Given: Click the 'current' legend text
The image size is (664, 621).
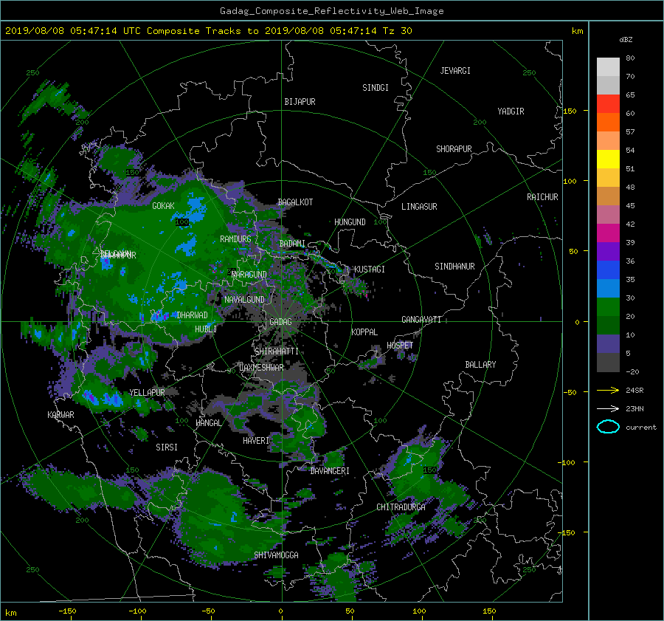Looking at the screenshot, I should 641,428.
